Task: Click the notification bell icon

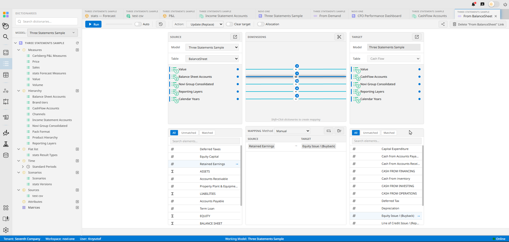Action: pos(473,4)
